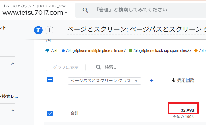The height and width of the screenshot is (125, 206).
Task: Open すべてのアカウント breadcrumb link
Action: point(19,6)
